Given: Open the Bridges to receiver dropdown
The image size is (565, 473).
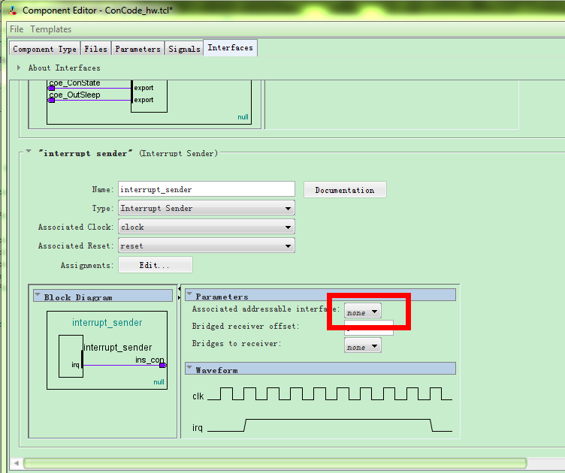Looking at the screenshot, I should pos(362,345).
